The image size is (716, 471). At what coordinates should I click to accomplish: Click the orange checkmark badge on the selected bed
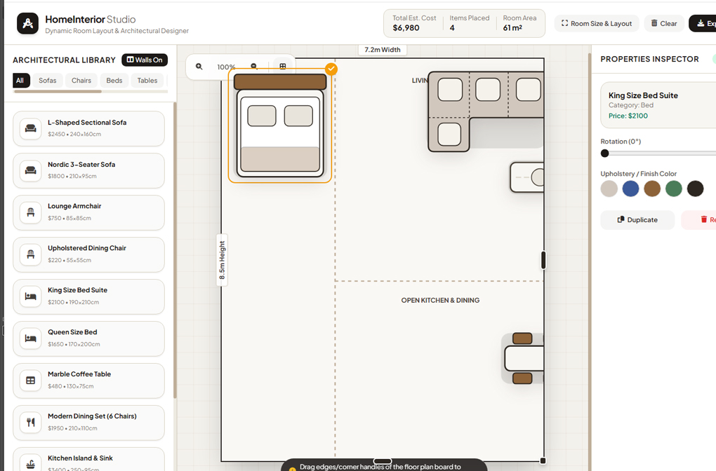pos(331,69)
